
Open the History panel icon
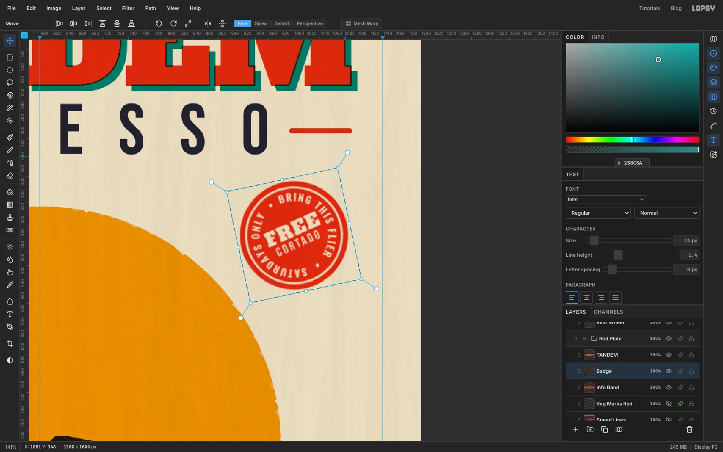714,111
